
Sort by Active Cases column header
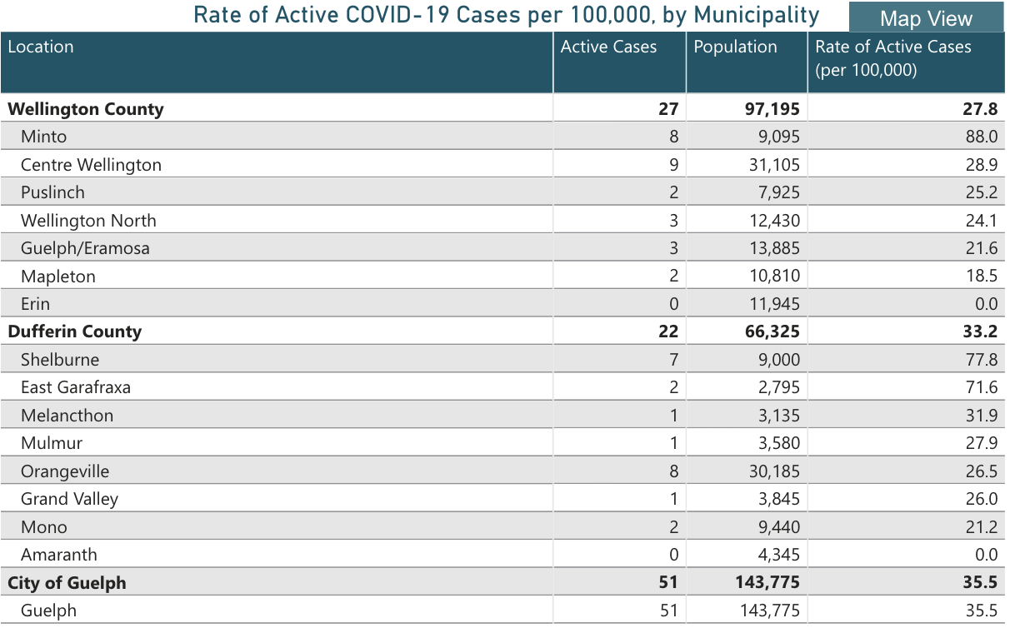click(x=608, y=47)
